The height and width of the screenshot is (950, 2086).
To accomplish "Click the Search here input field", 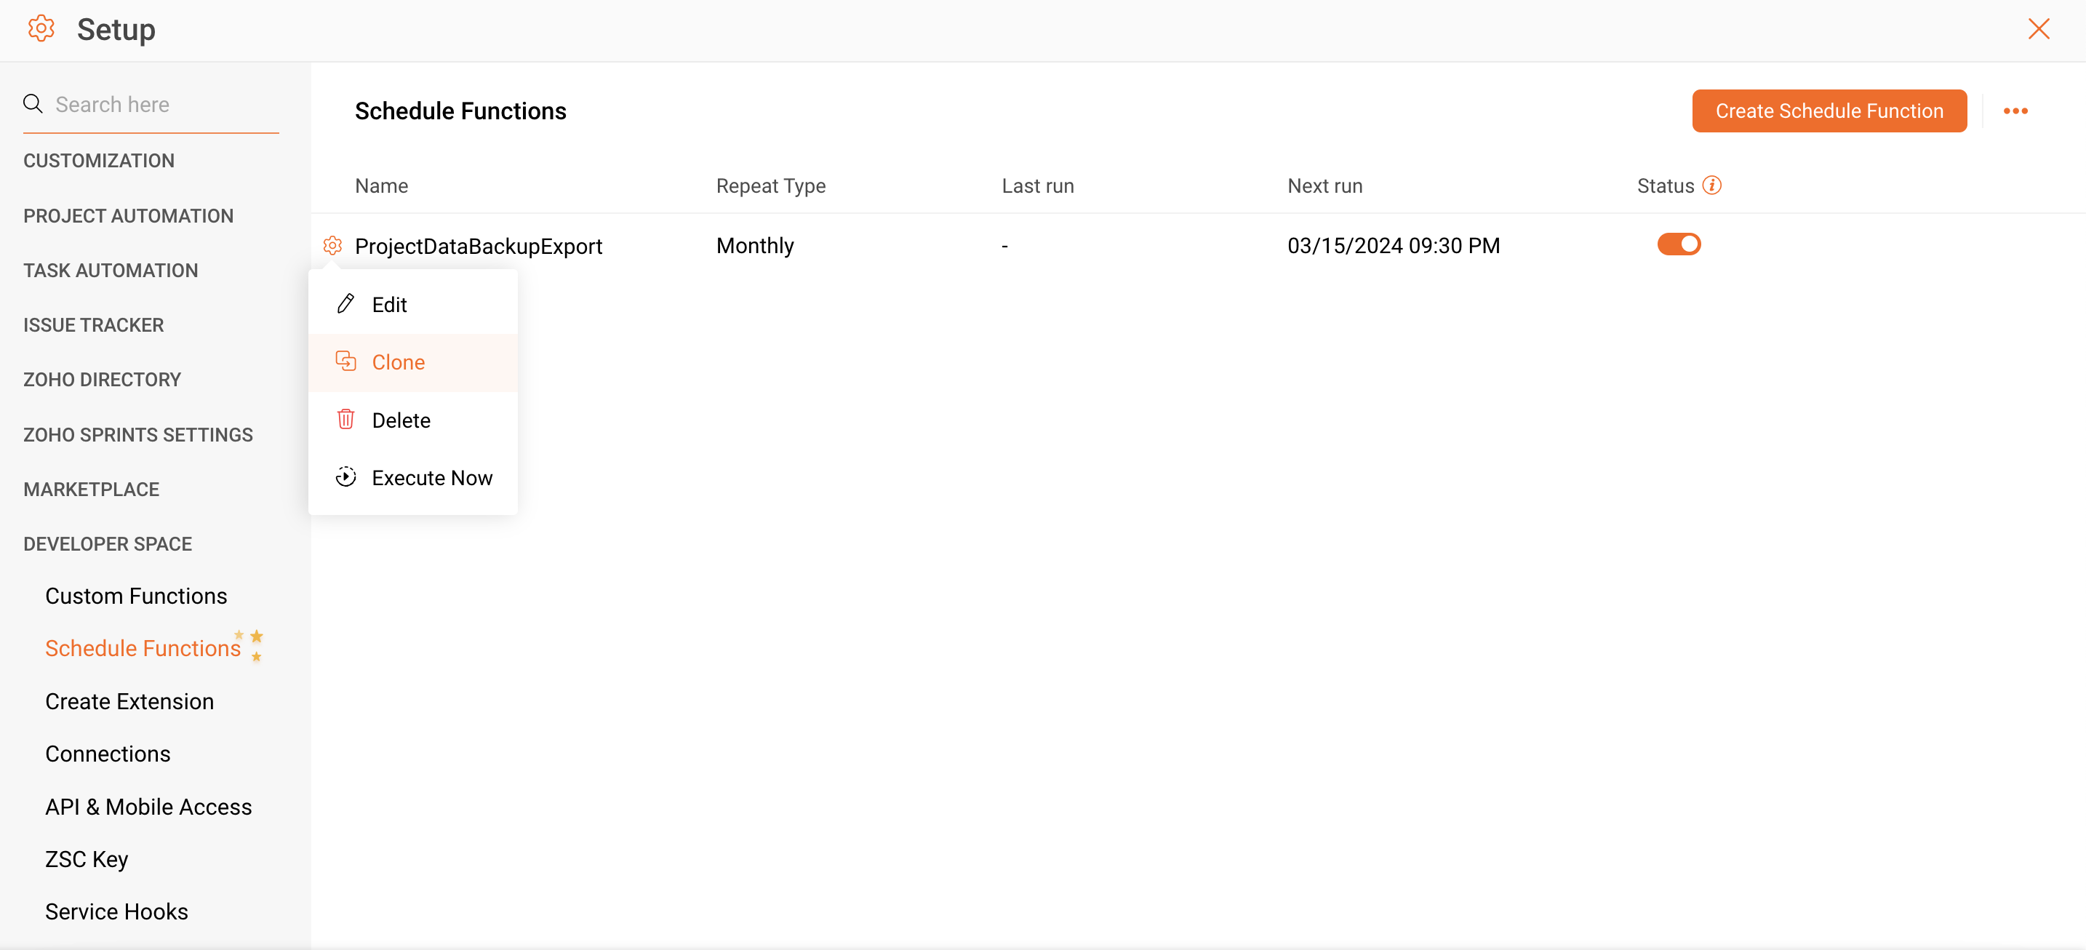I will (x=162, y=105).
